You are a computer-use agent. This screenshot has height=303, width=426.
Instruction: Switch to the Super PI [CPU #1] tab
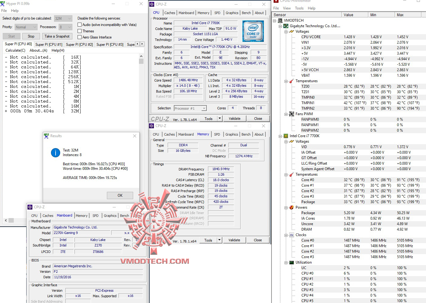[x=49, y=45]
